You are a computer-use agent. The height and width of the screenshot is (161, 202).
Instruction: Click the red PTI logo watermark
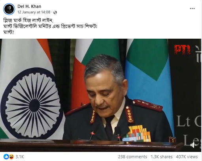click(x=182, y=49)
